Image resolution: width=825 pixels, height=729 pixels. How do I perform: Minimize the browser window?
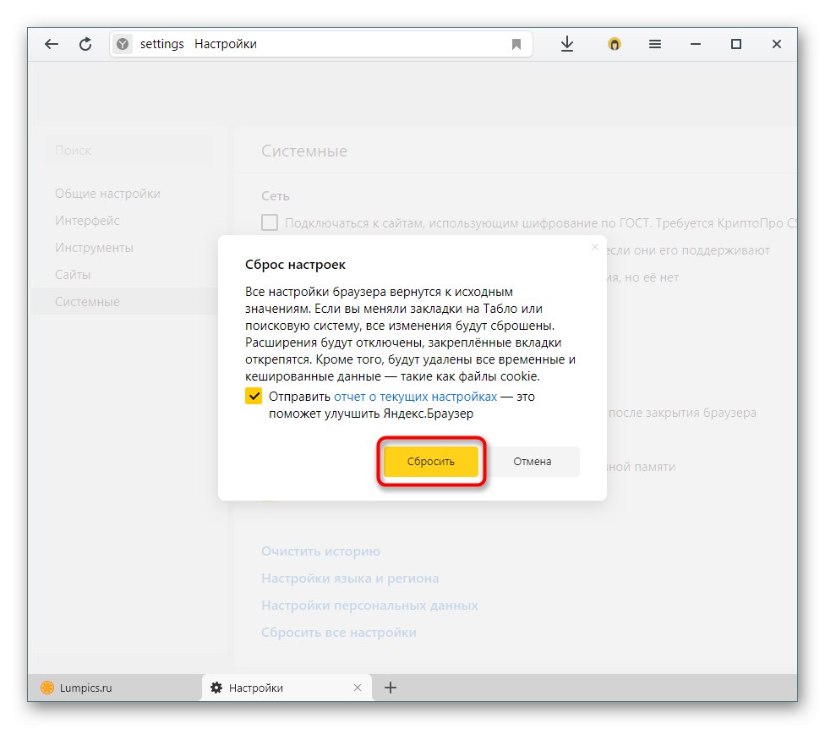[x=696, y=44]
